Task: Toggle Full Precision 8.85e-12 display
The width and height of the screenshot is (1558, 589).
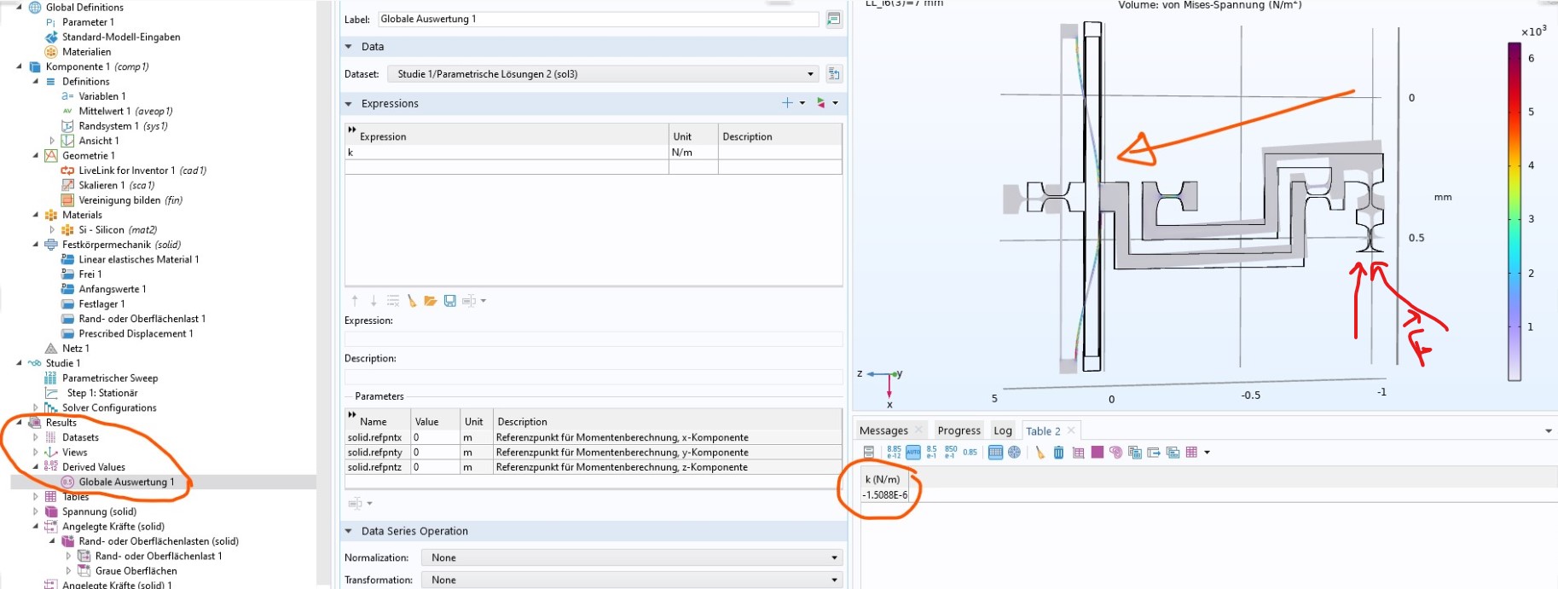Action: [x=894, y=453]
